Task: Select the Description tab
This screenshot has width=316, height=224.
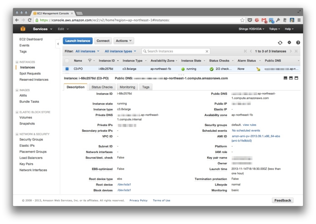Action: (x=75, y=87)
